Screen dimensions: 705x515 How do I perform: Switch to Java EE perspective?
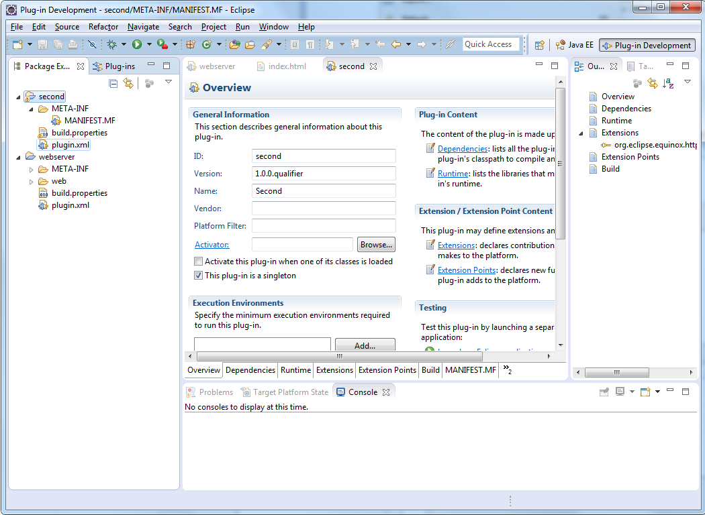coord(575,45)
